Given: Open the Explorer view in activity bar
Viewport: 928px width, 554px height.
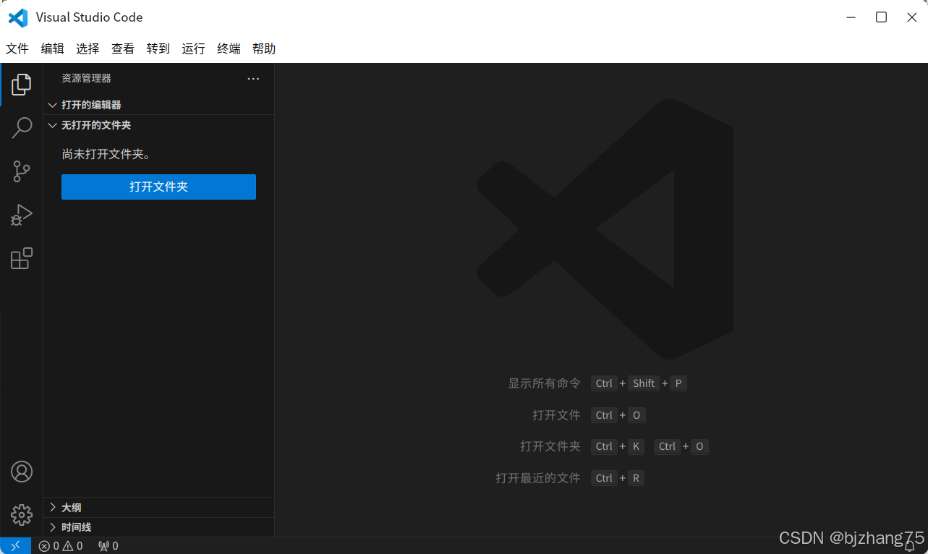Looking at the screenshot, I should [x=22, y=85].
